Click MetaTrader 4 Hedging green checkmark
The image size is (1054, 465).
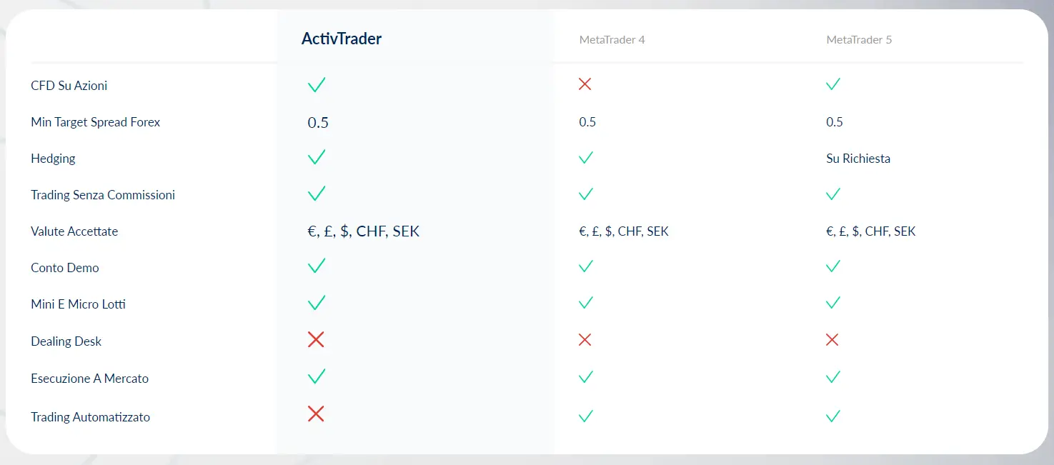(586, 158)
